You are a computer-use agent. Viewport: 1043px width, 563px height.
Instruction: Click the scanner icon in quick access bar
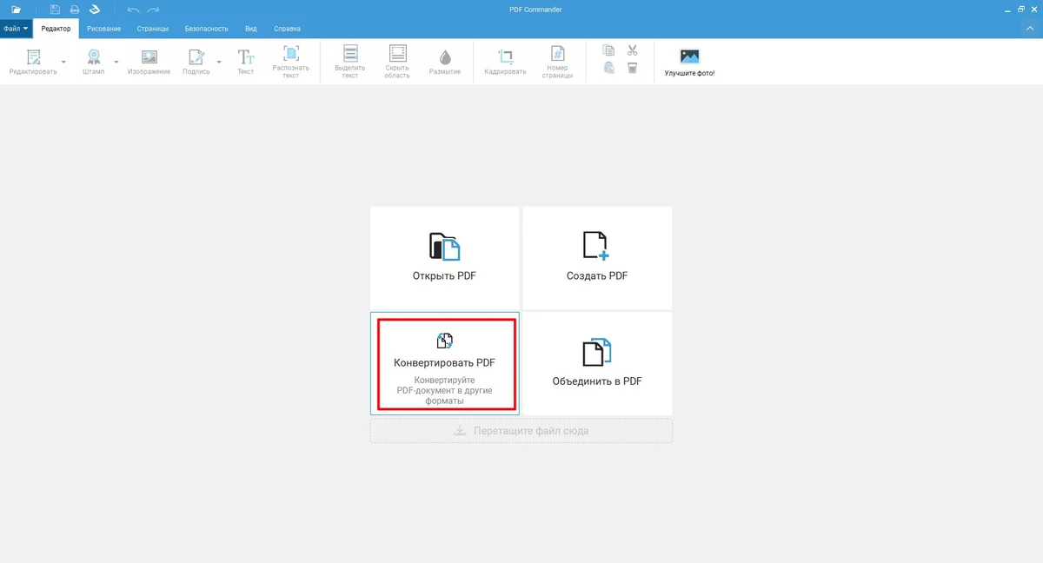(95, 10)
